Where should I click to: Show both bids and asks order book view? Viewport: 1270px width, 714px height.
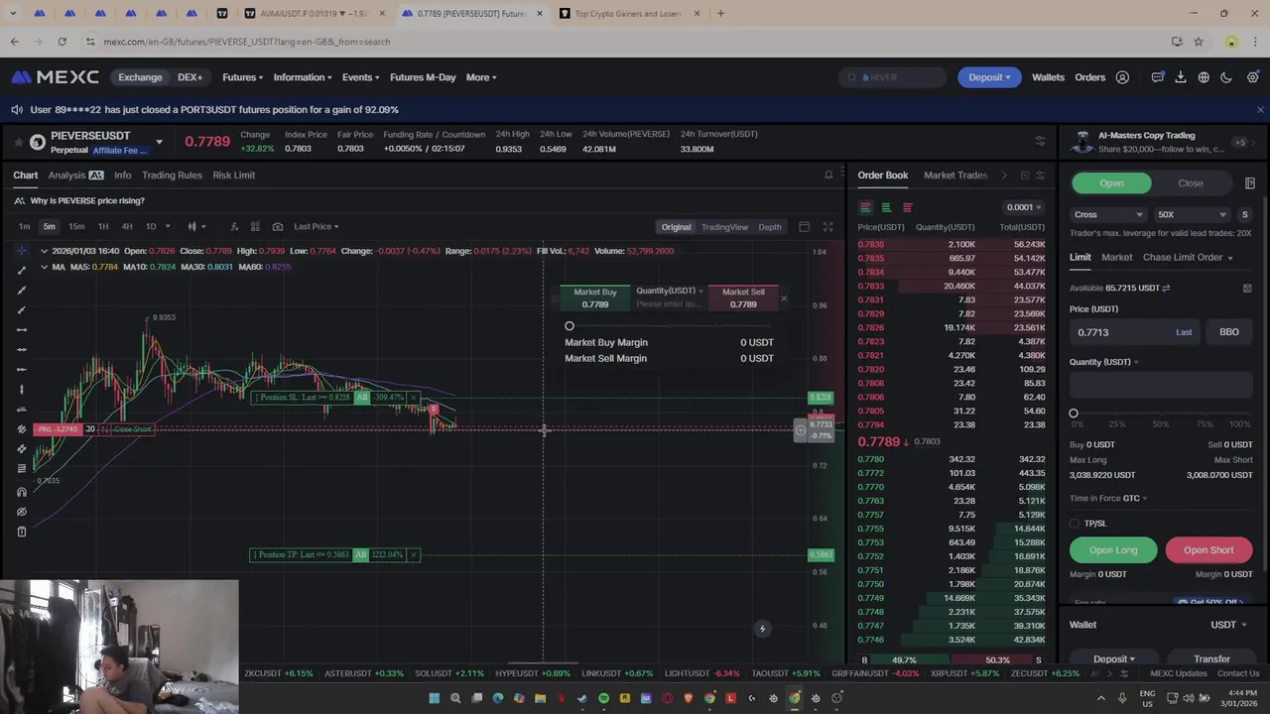point(865,207)
